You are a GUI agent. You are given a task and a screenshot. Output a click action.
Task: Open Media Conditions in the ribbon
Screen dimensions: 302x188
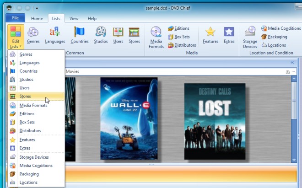click(281, 28)
